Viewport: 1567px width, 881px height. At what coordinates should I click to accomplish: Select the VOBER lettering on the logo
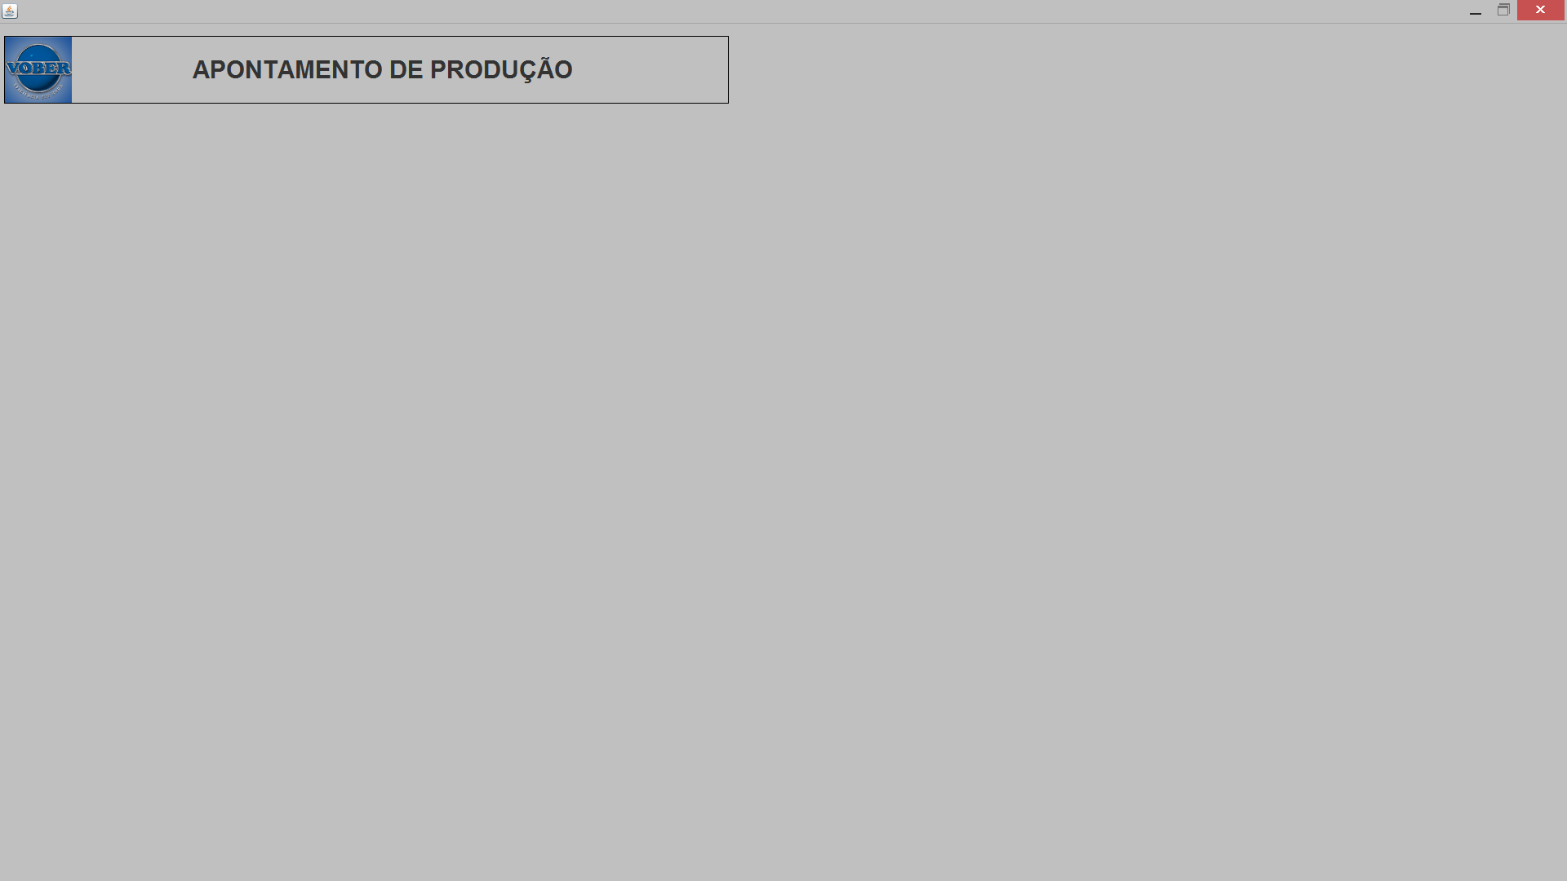pyautogui.click(x=38, y=68)
